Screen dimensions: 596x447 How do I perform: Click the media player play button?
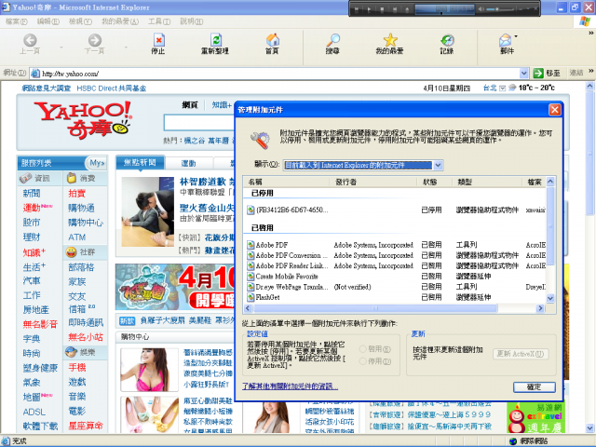(x=369, y=9)
